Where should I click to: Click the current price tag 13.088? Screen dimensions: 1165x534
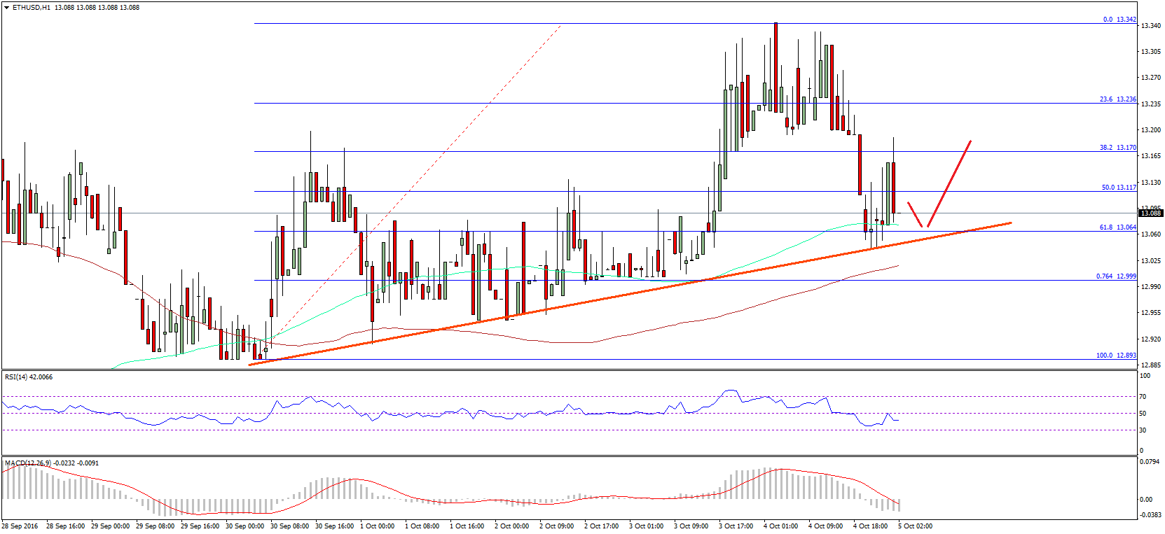pyautogui.click(x=1151, y=213)
